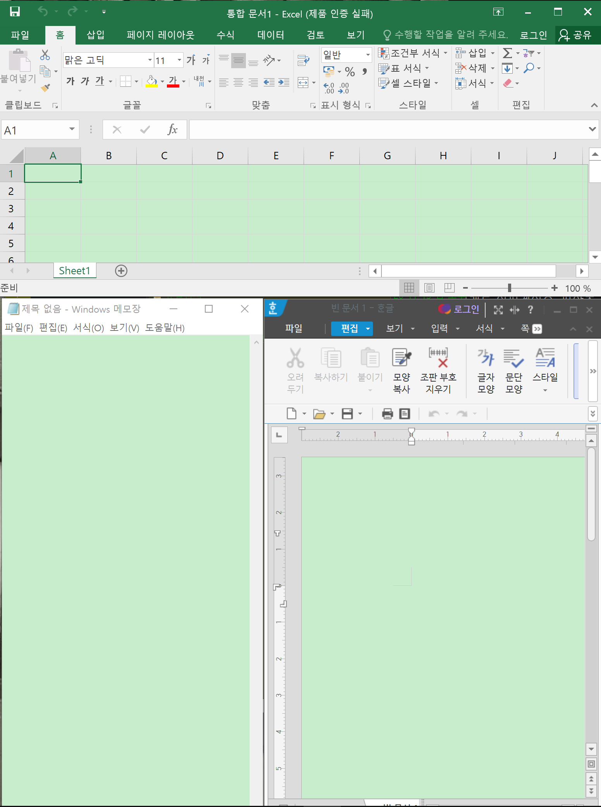601x807 pixels.
Task: Add a new sheet with plus icon
Action: (121, 271)
